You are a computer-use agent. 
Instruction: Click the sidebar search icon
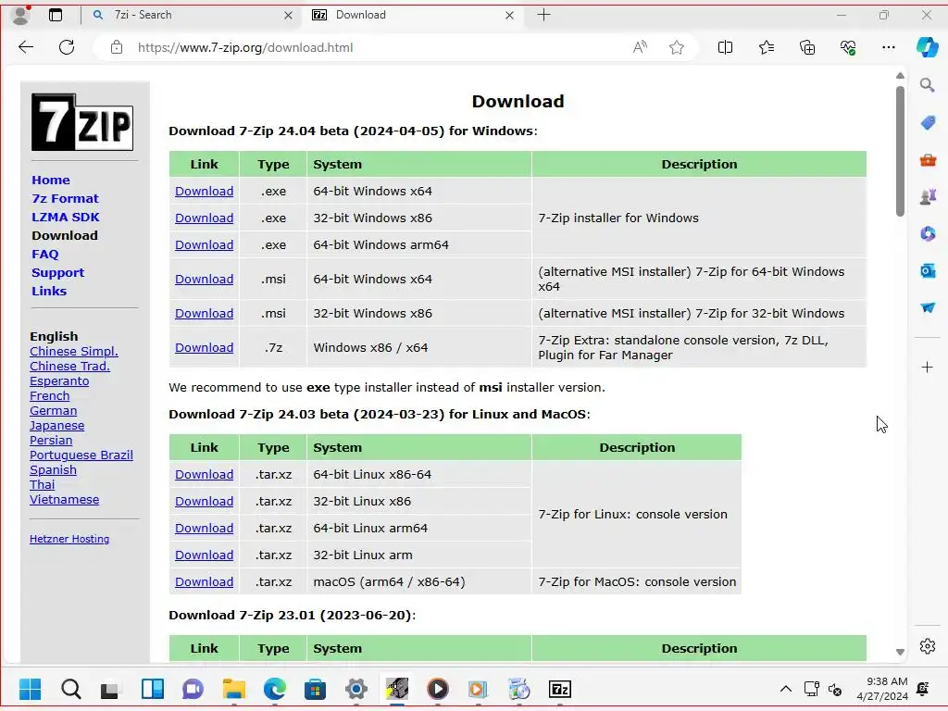[928, 85]
